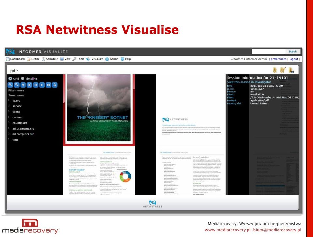Click the content value application/pdf
This screenshot has width=313, height=237.
pyautogui.click(x=260, y=101)
